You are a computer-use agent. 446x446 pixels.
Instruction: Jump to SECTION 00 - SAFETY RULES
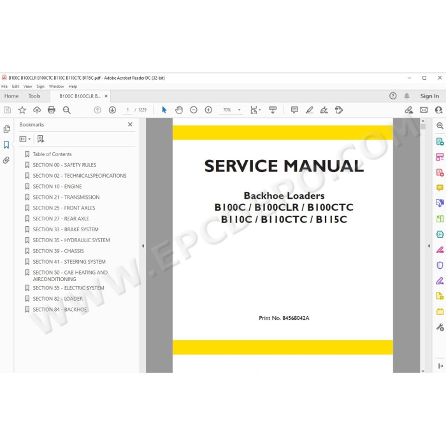[64, 165]
